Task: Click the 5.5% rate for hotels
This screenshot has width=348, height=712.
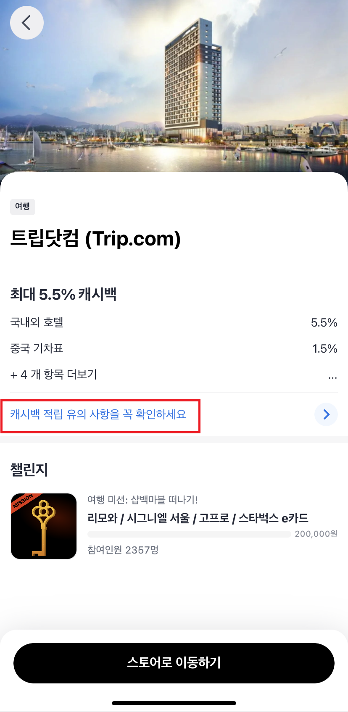Action: point(324,323)
